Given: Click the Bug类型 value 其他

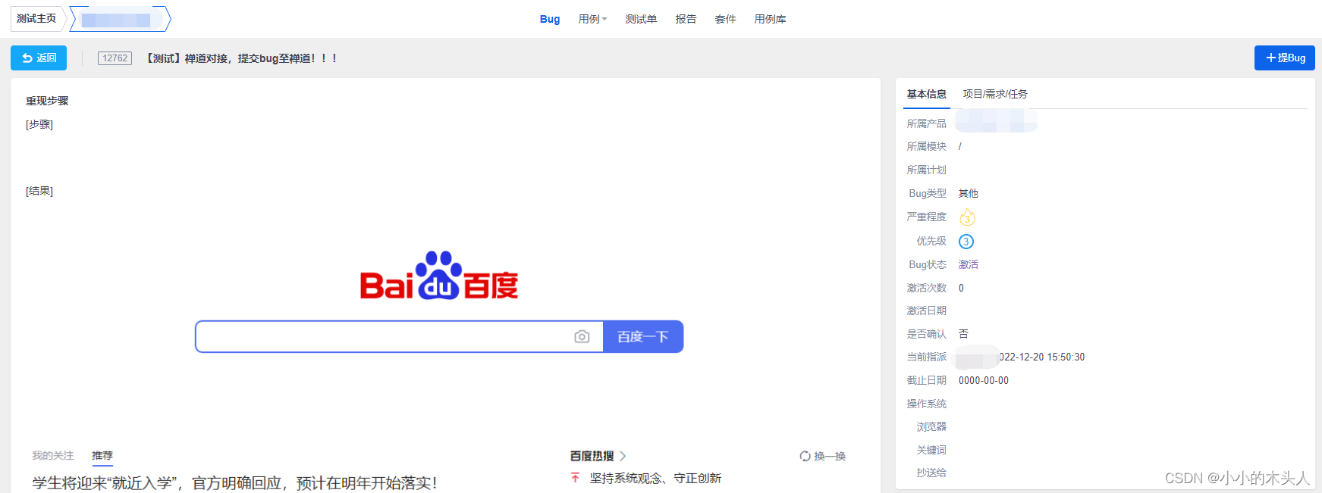Looking at the screenshot, I should 969,193.
